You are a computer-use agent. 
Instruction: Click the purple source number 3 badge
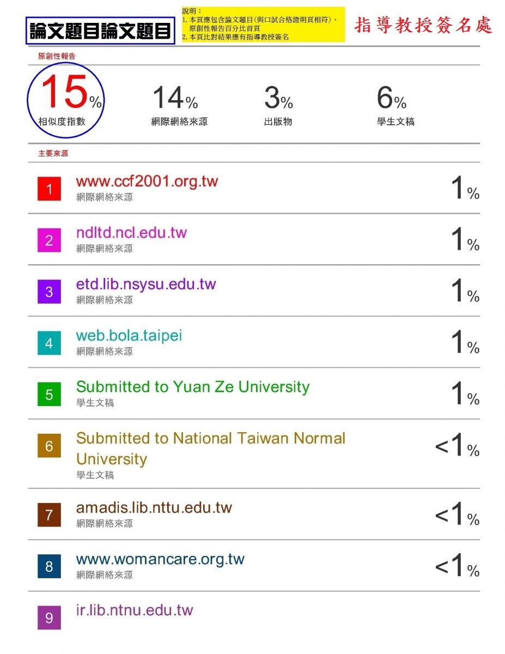(x=49, y=292)
